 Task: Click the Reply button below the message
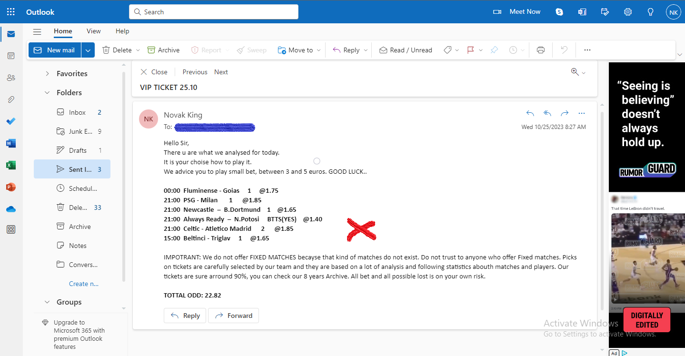point(185,316)
